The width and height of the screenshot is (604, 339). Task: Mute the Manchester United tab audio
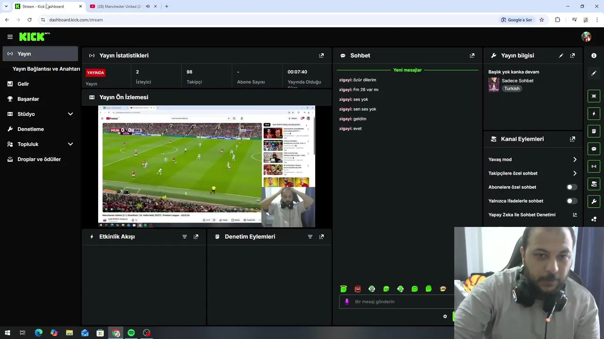click(x=148, y=7)
